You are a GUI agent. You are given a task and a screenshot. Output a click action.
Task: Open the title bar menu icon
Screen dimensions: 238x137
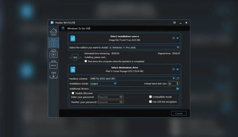coord(175,23)
